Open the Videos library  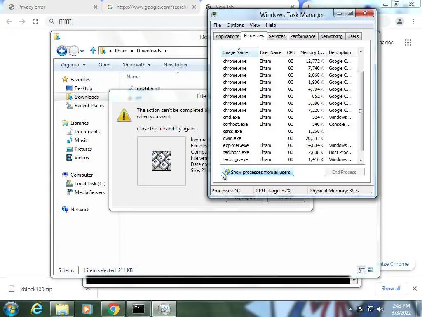[x=82, y=157]
